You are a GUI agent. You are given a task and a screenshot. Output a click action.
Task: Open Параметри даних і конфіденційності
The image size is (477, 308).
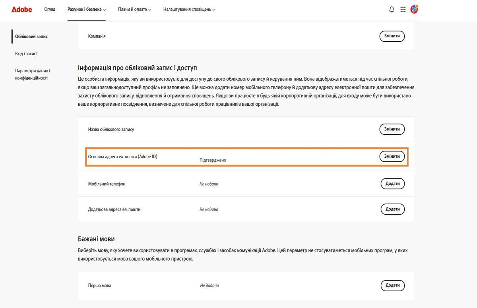pos(32,74)
